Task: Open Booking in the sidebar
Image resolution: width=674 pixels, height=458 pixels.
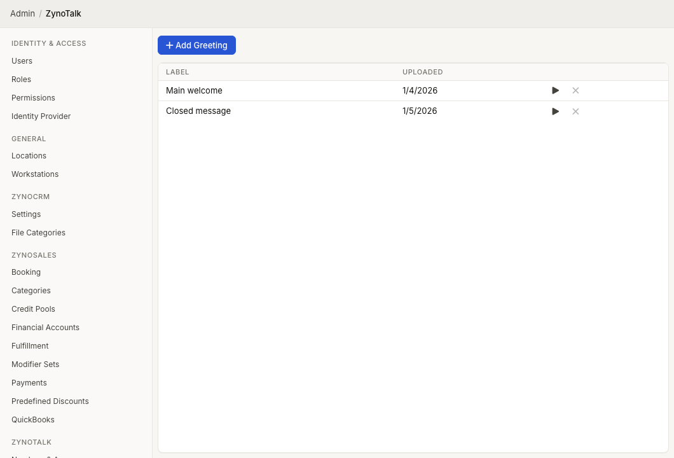Action: (x=26, y=272)
